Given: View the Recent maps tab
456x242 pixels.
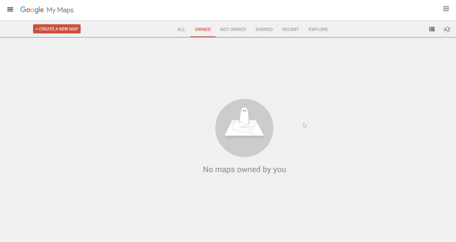Looking at the screenshot, I should click(290, 29).
